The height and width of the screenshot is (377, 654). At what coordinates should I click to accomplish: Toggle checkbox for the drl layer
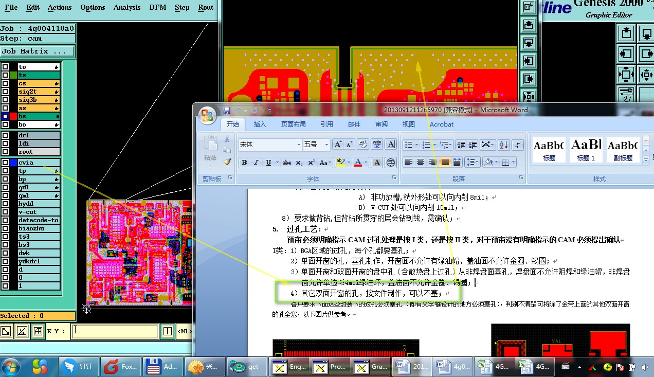5,135
